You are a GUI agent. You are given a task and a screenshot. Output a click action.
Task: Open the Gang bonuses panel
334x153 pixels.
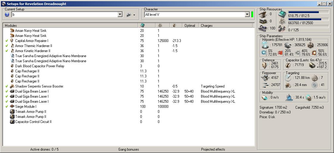point(128,149)
